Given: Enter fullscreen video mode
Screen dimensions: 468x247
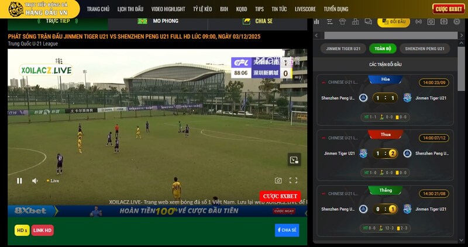Looking at the screenshot, I should [x=294, y=181].
